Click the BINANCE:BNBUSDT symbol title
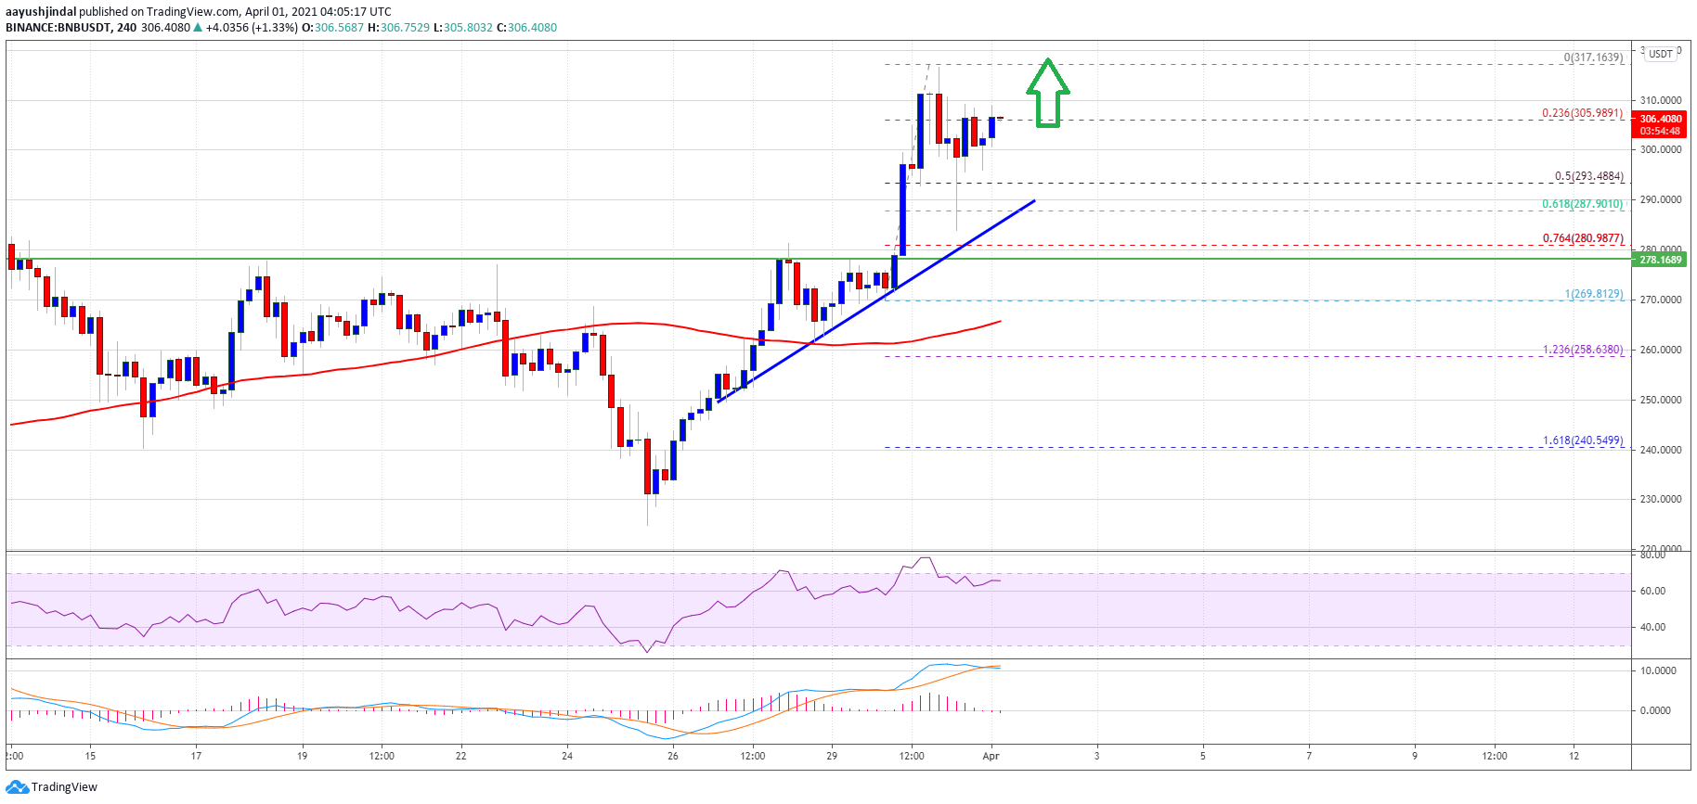 (x=58, y=28)
